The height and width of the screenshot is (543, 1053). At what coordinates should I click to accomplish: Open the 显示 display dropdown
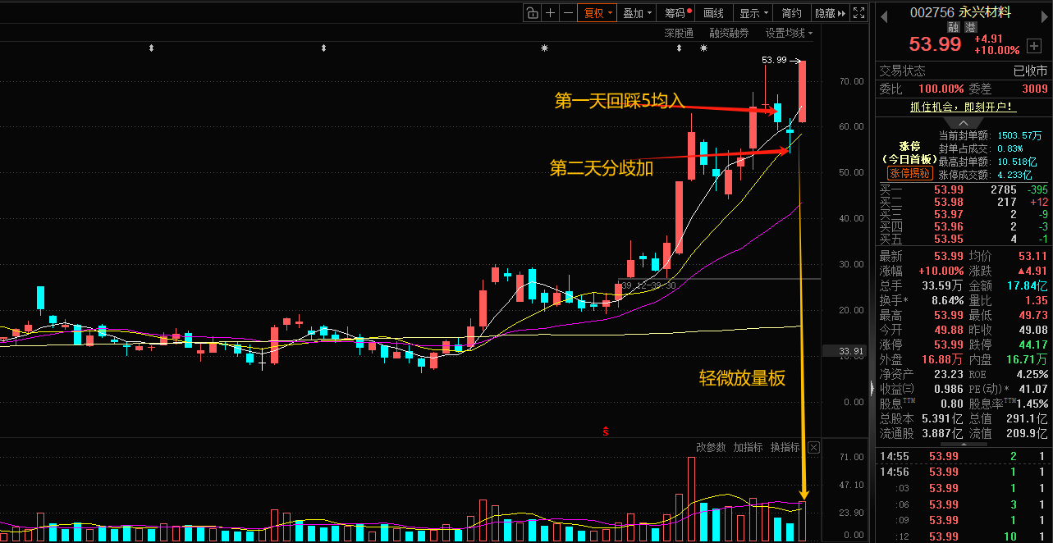(753, 12)
